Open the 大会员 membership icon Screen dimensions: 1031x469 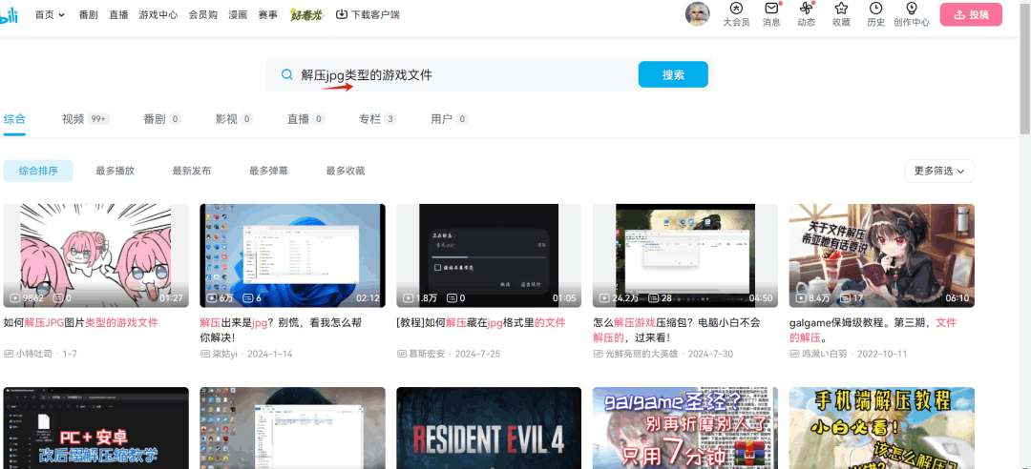pos(735,10)
